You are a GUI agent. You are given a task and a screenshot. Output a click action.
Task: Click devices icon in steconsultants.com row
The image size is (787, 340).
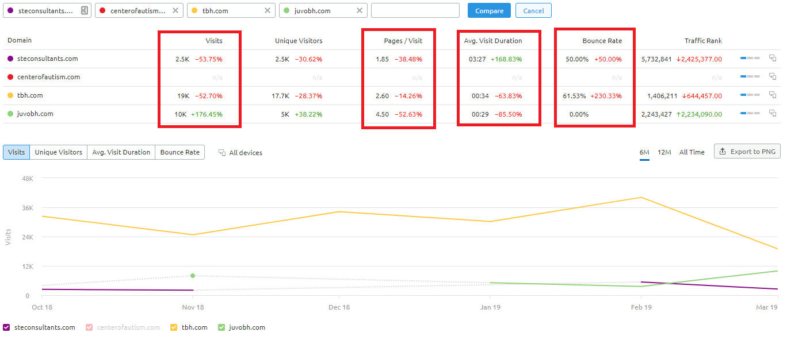point(773,59)
